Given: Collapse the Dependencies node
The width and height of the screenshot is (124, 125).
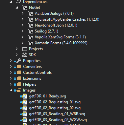Looking at the screenshot, I should [11, 2].
